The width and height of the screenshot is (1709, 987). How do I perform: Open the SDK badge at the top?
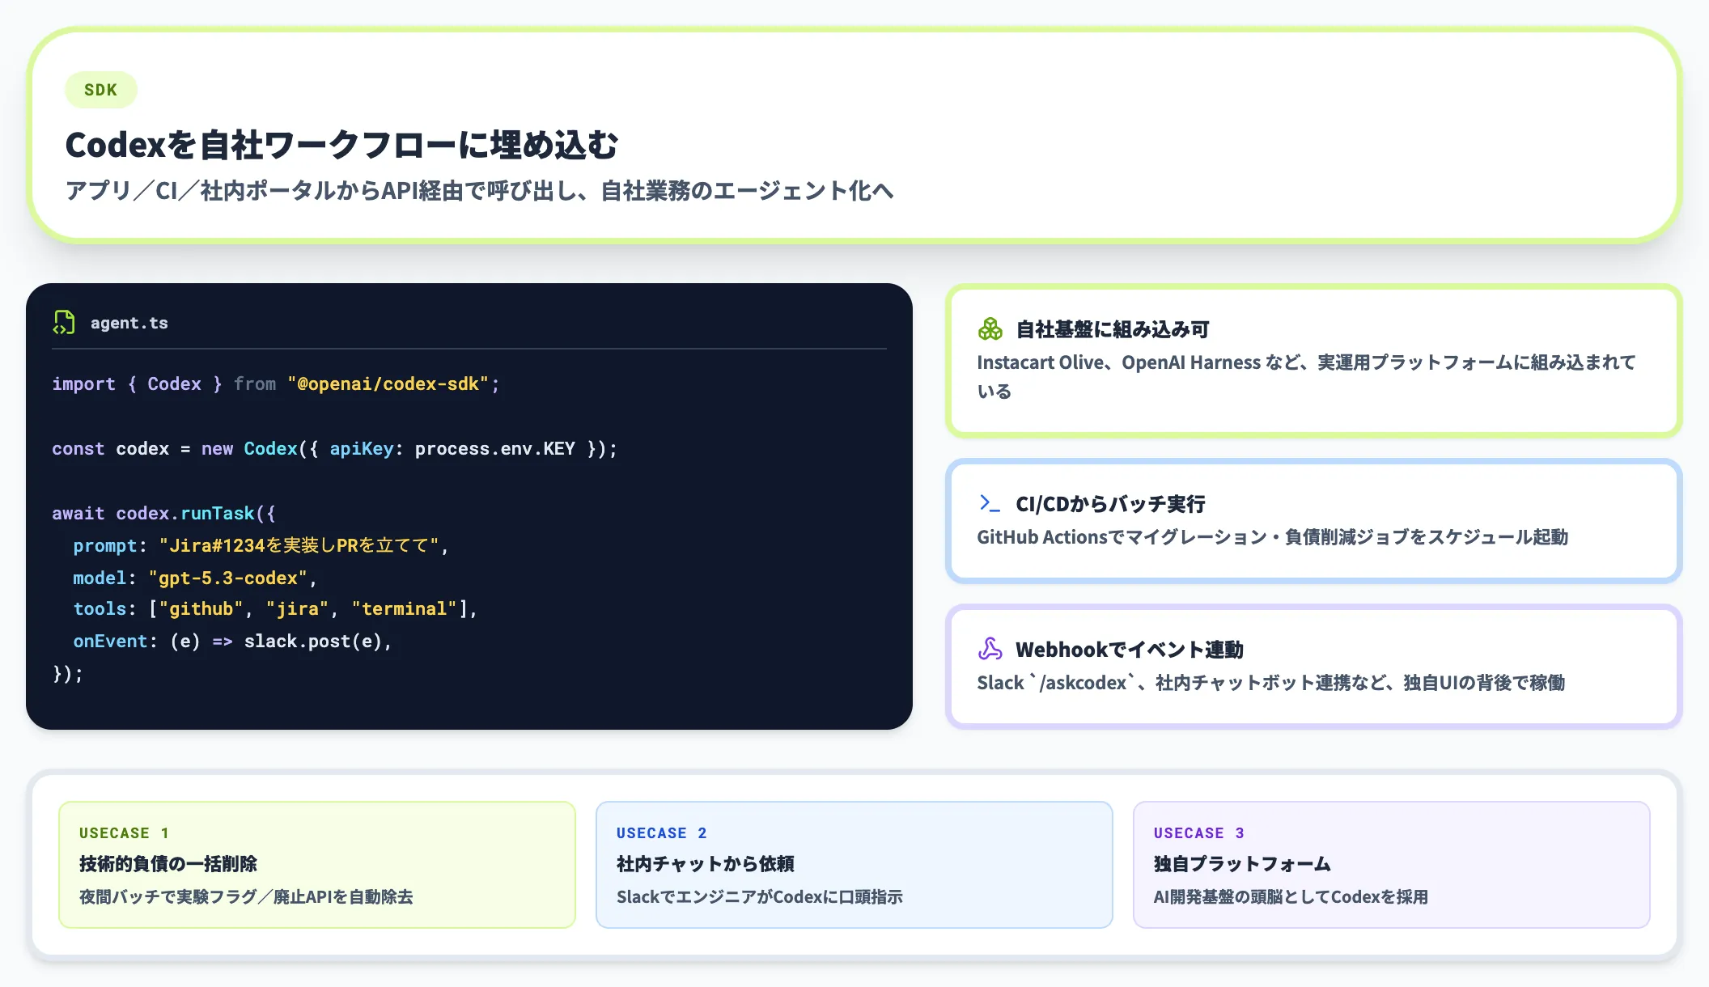(x=100, y=90)
